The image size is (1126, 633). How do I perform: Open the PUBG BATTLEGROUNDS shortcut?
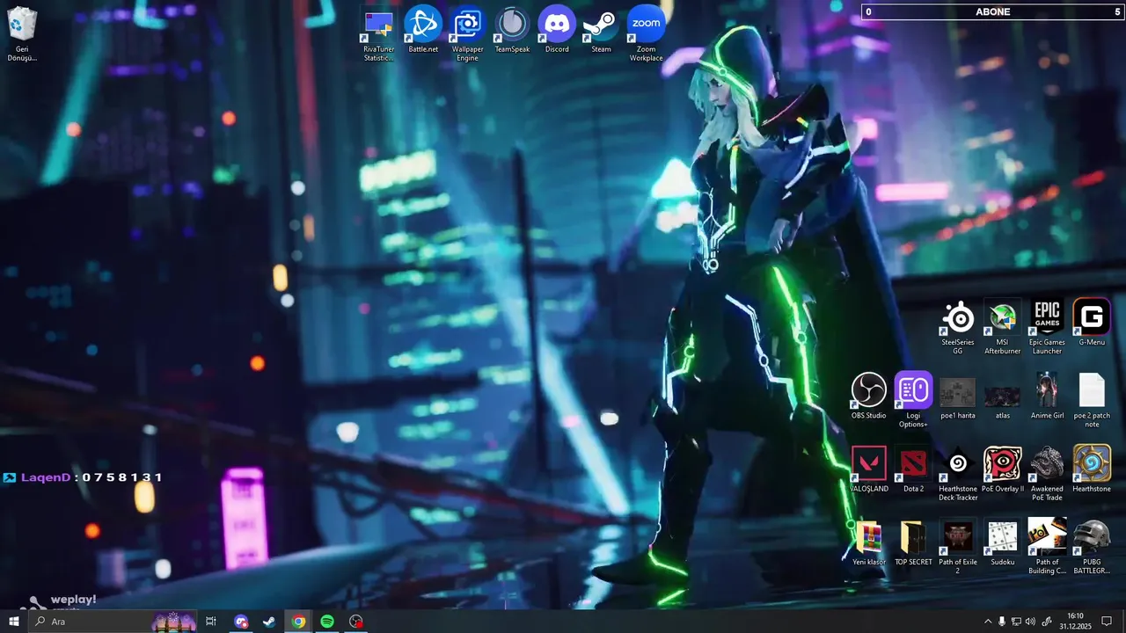point(1092,546)
